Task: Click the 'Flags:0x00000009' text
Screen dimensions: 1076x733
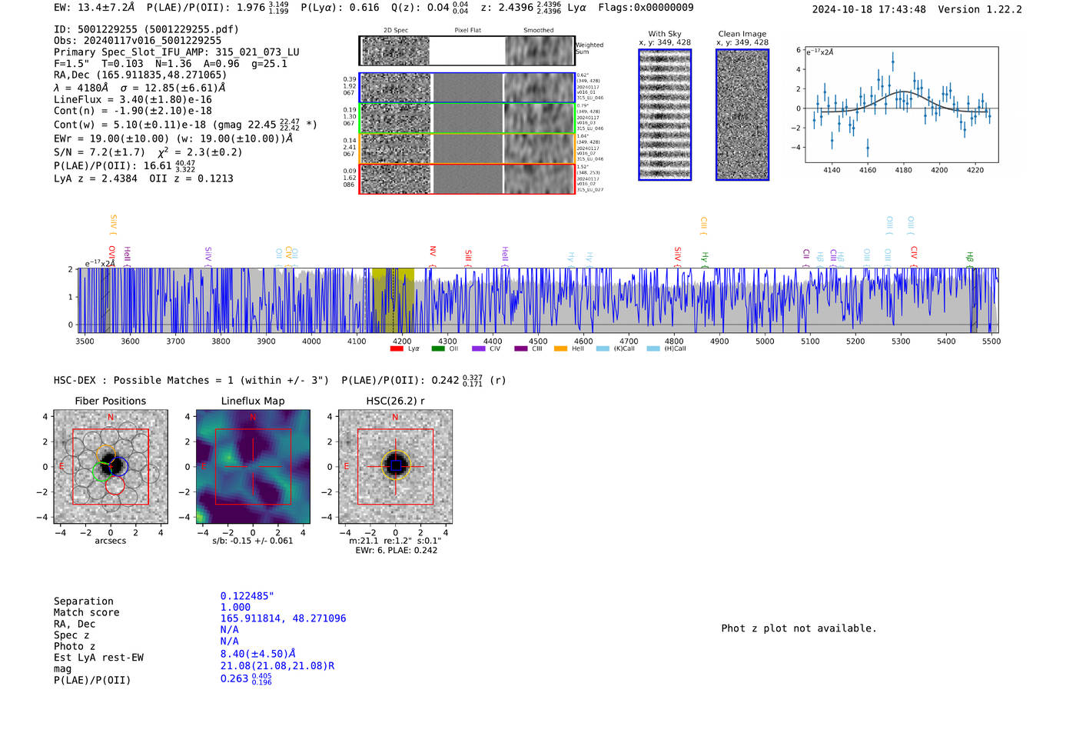Action: tap(646, 8)
